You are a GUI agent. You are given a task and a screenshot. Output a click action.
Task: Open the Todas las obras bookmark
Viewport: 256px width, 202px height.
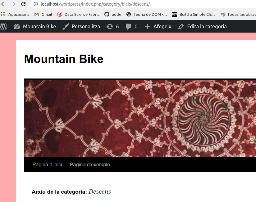pos(238,14)
